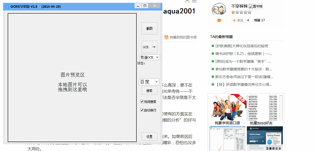Click the OCR app icon in title bar
The width and height of the screenshot is (317, 151).
(x=7, y=6)
